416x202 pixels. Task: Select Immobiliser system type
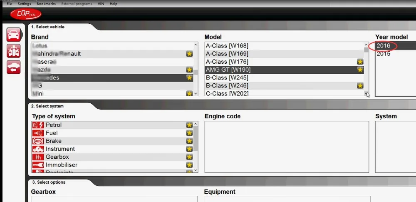pos(112,165)
